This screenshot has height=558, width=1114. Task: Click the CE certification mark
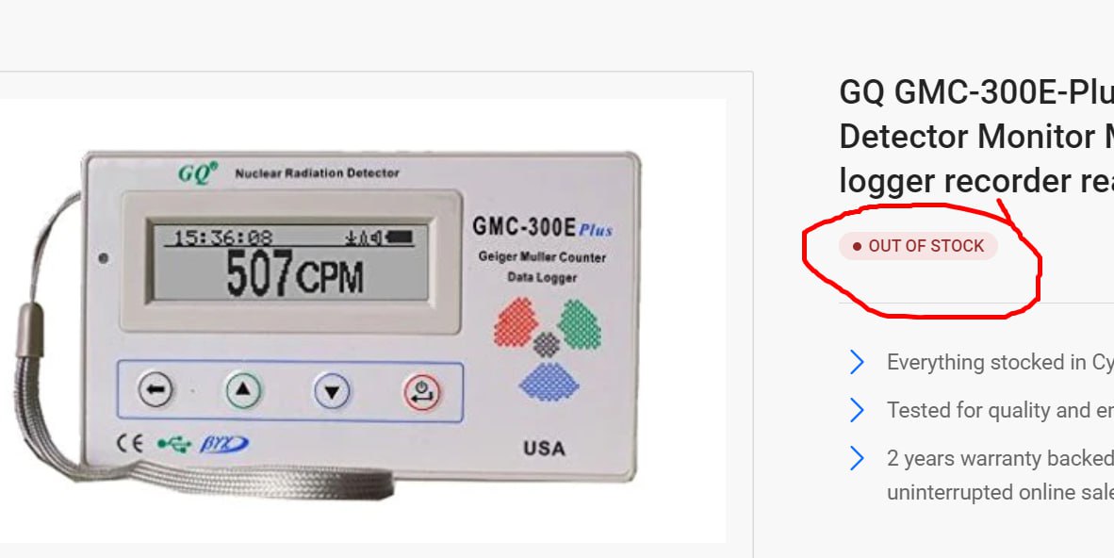(x=130, y=444)
